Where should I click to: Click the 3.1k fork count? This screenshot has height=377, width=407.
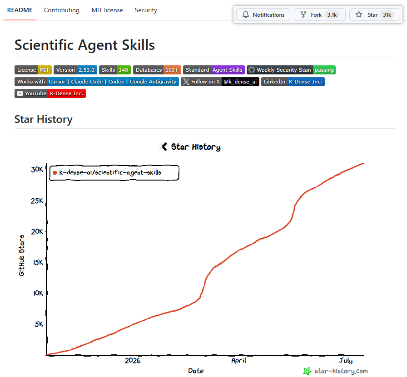(332, 15)
